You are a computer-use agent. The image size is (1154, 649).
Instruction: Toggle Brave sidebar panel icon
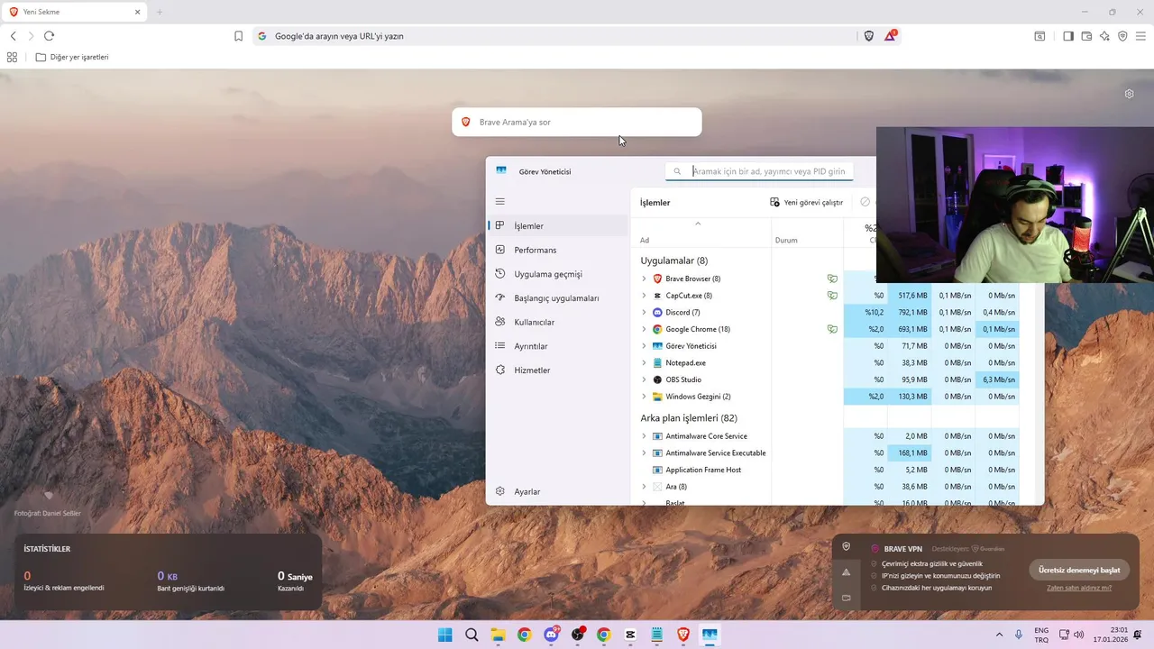(x=1068, y=36)
